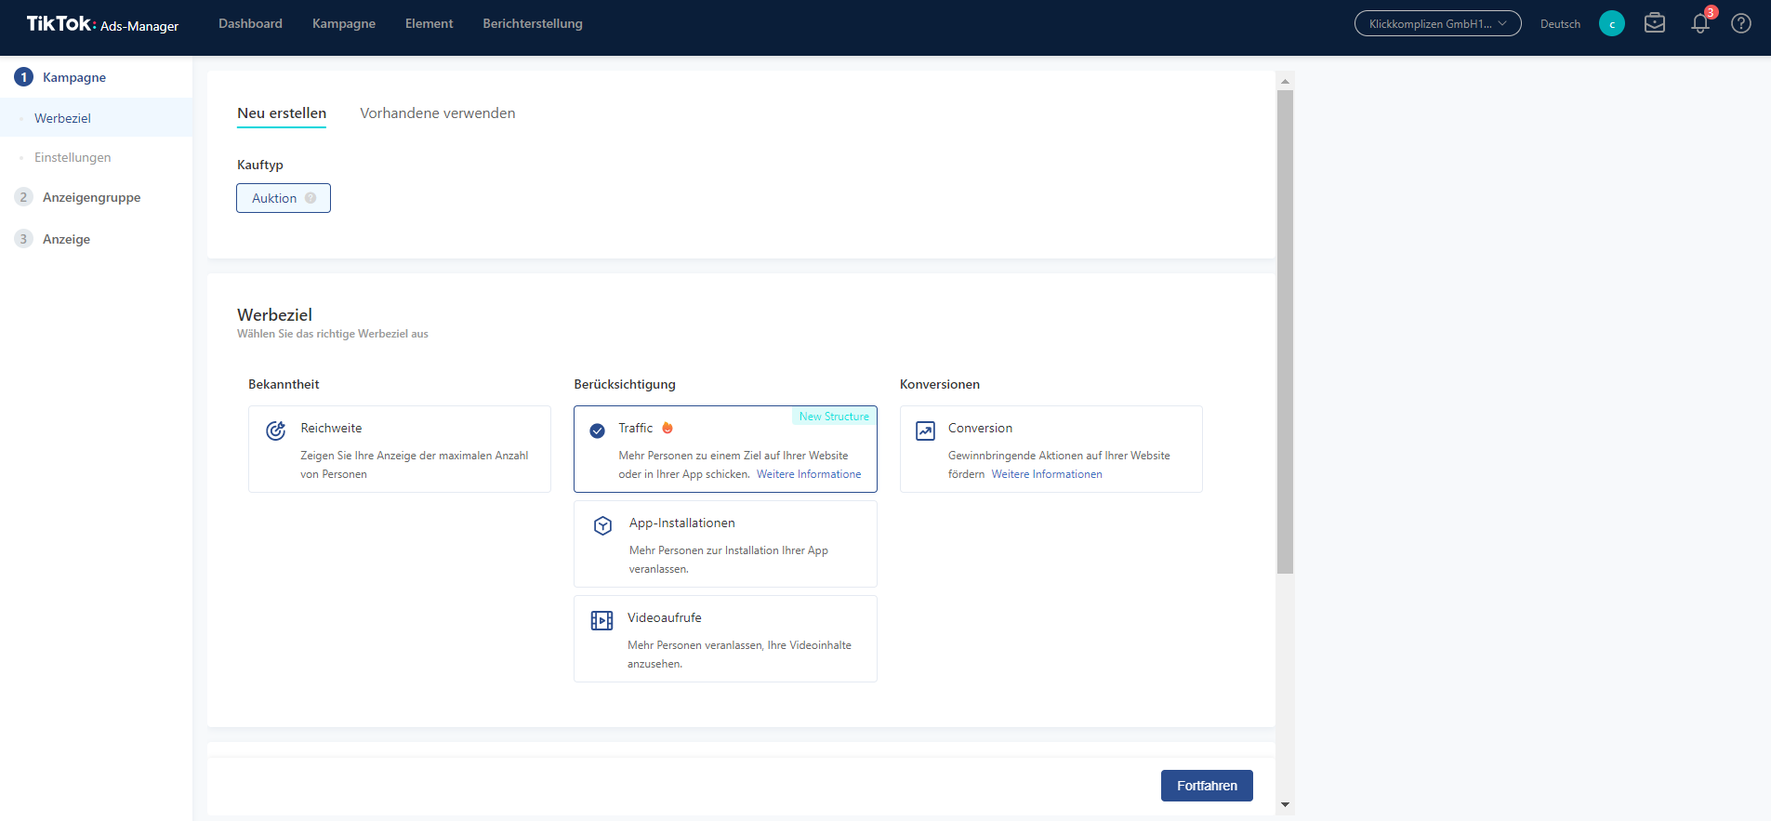Click the New Structure badge
Image resolution: width=1771 pixels, height=821 pixels.
pos(834,417)
